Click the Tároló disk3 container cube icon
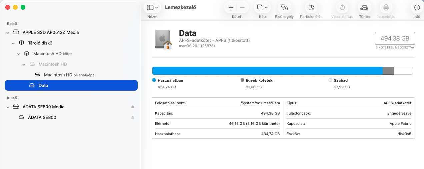The image size is (424, 169). click(x=21, y=43)
